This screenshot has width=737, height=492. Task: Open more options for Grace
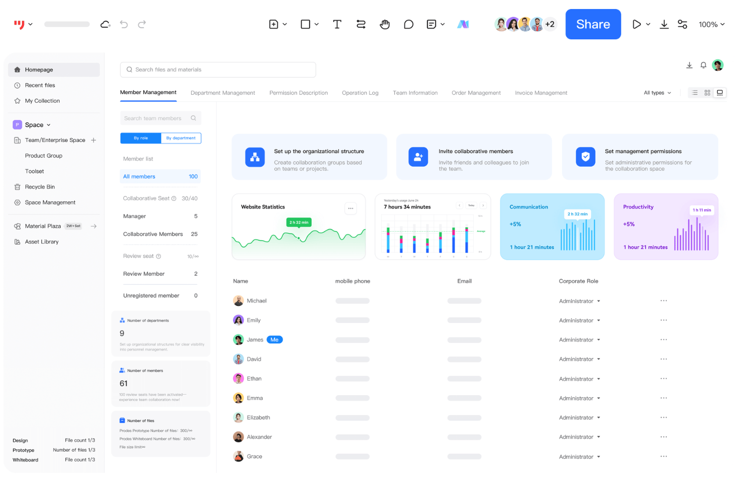[664, 456]
